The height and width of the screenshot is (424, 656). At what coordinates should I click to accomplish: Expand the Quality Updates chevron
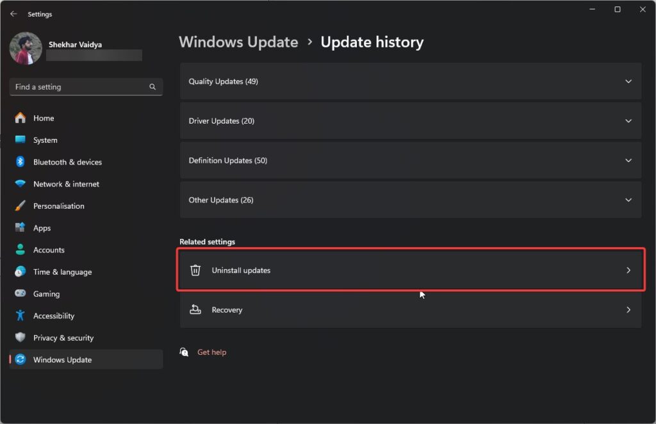coord(628,81)
